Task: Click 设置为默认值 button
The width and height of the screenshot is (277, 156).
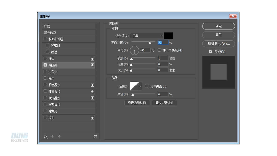Action: point(137,103)
